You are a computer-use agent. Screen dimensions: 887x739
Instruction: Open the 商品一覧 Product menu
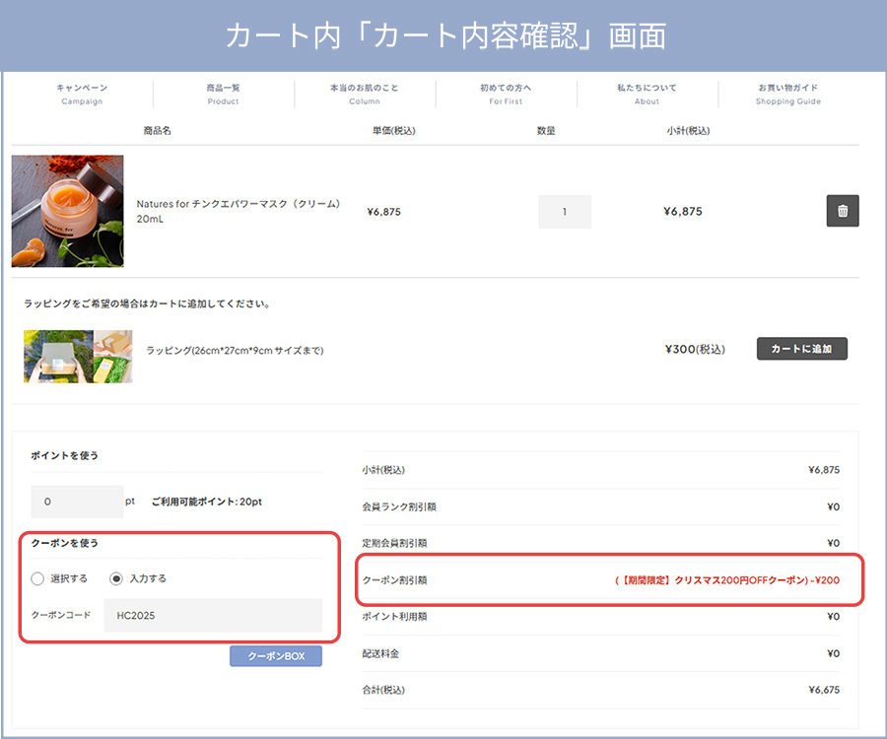[x=223, y=94]
